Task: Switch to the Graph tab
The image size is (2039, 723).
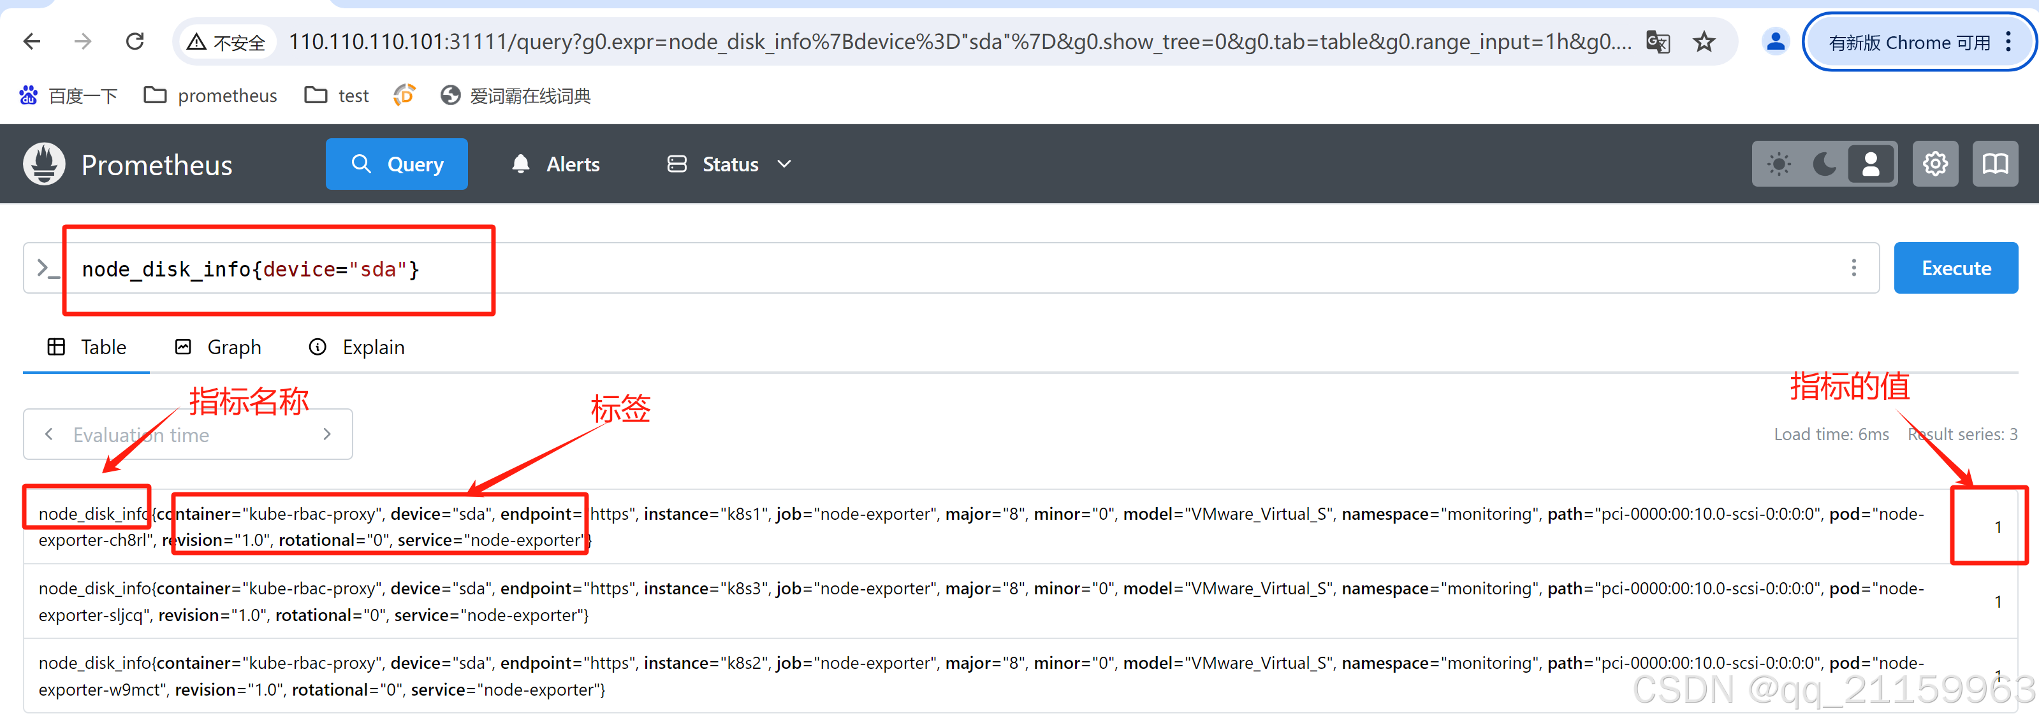Action: coord(219,347)
